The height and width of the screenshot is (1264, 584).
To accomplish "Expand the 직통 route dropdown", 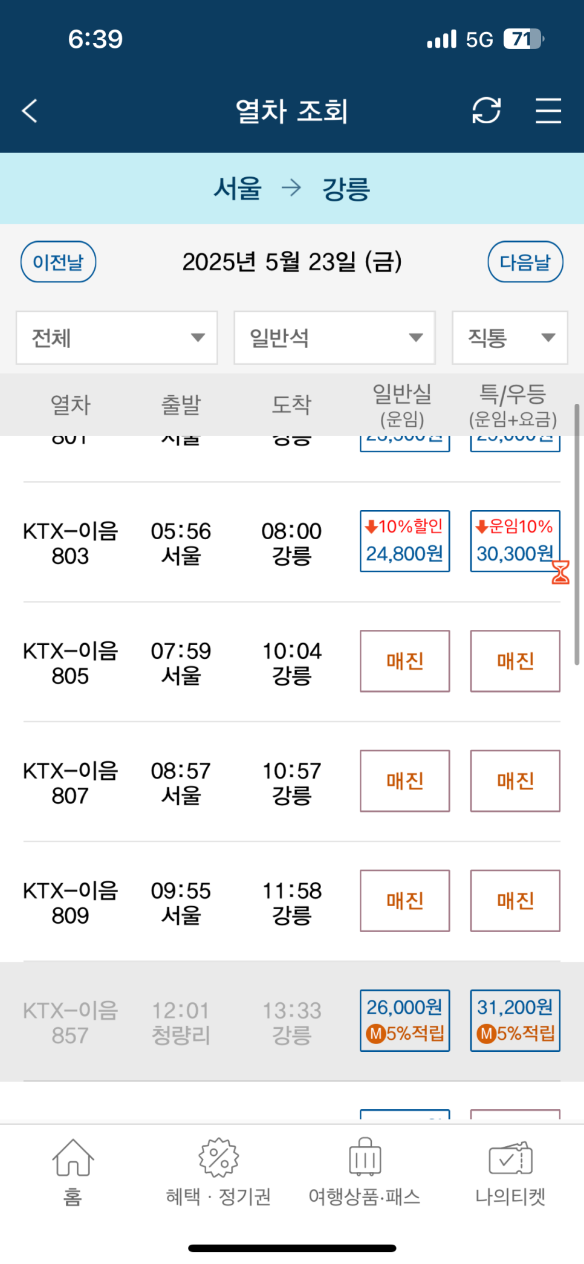I will click(510, 338).
